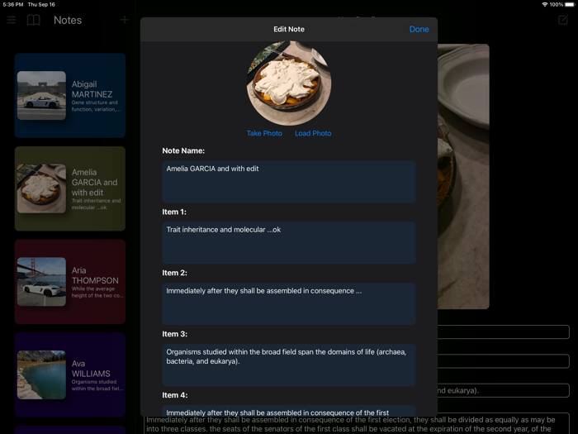Edit the Item 1 text field
578x434 pixels.
point(289,243)
